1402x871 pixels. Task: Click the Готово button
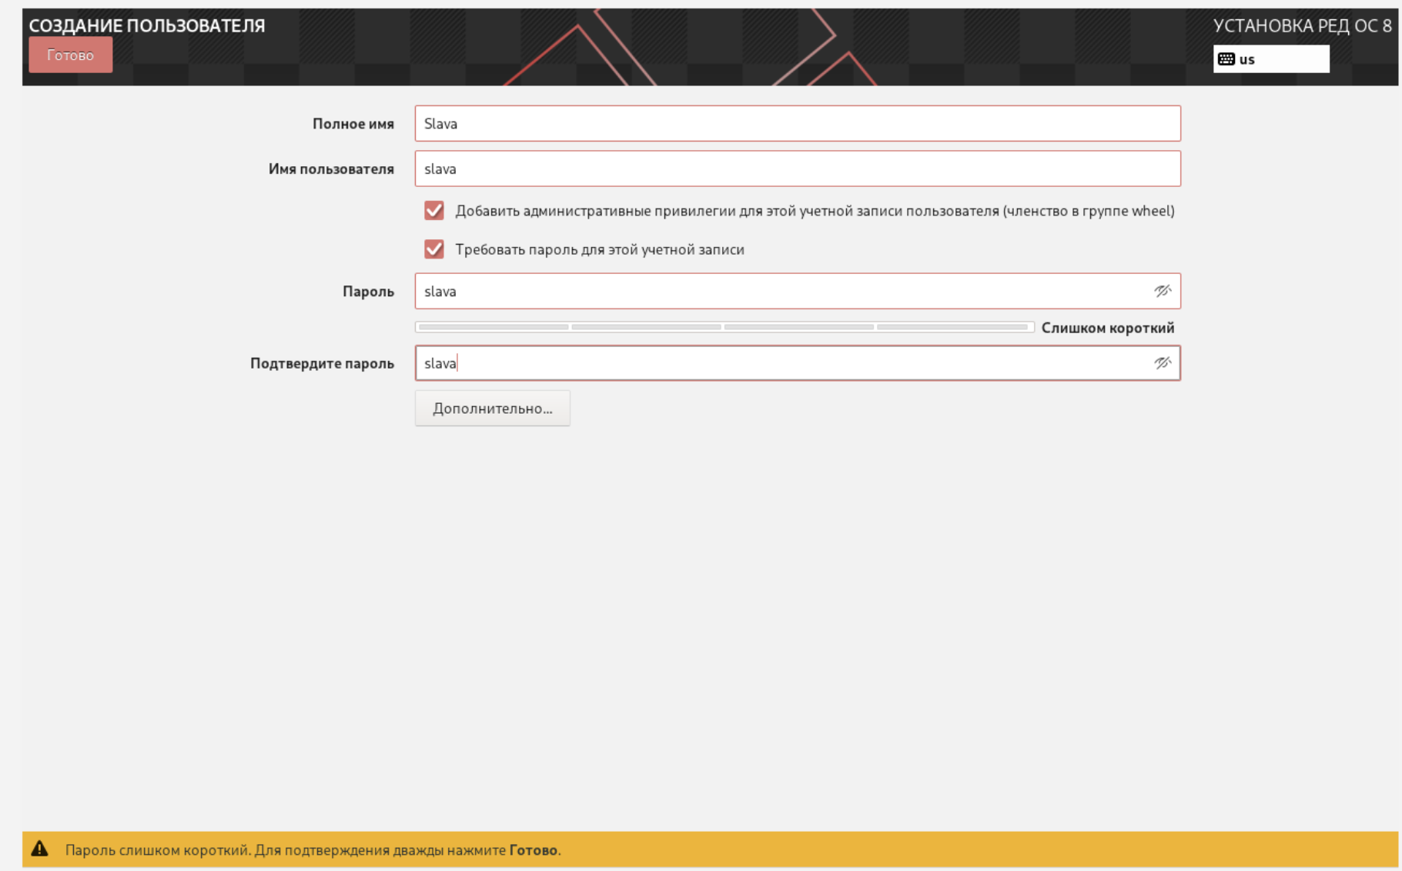tap(70, 55)
